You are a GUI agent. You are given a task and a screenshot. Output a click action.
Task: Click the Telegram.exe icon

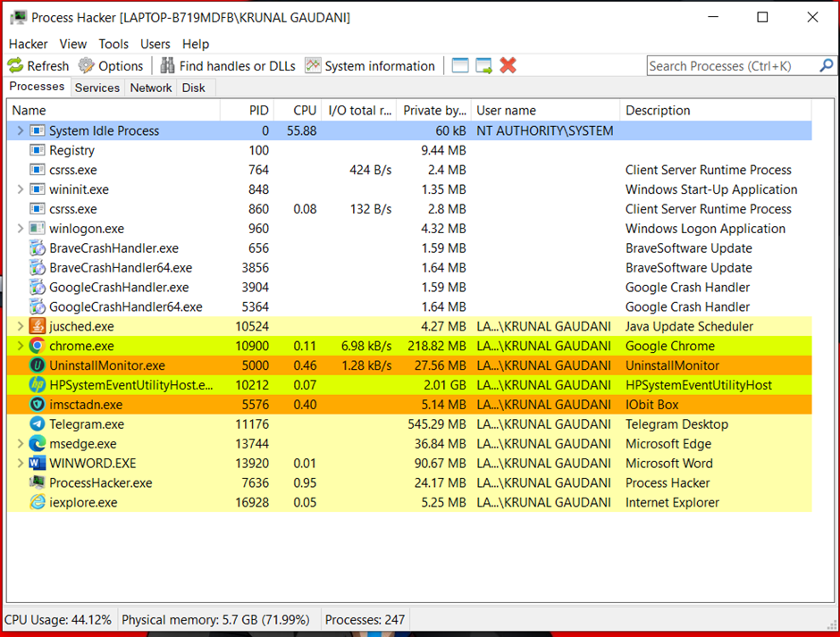pyautogui.click(x=37, y=423)
